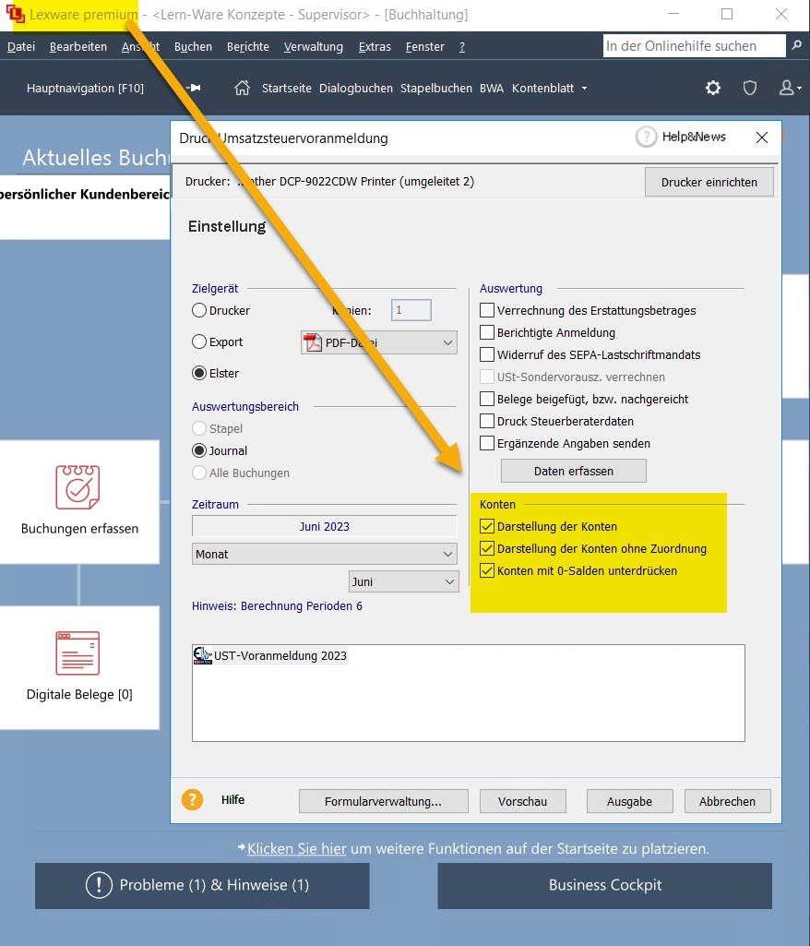The height and width of the screenshot is (946, 810).
Task: Click Hauptnavigation [F10]
Action: click(x=85, y=88)
